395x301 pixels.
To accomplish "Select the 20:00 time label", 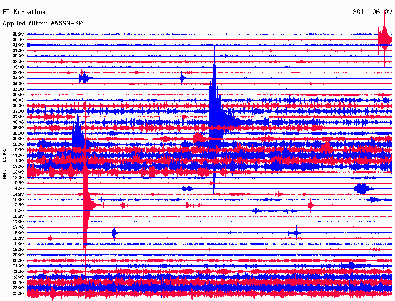I will (x=18, y=255).
